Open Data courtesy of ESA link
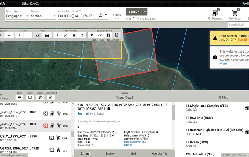The width and height of the screenshot is (249, 157). (135, 142)
